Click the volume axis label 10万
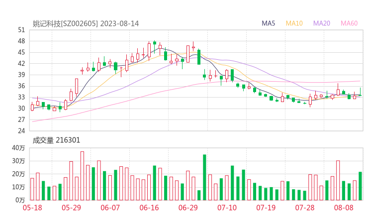The height and width of the screenshot is (219, 368). [18, 187]
